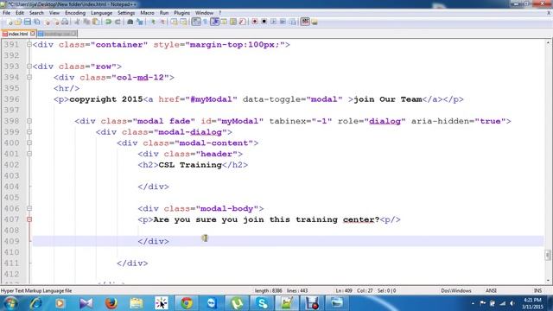Collapse modal-dialog fold at line 399
Viewport: 553px width, 311px height.
tap(29, 132)
